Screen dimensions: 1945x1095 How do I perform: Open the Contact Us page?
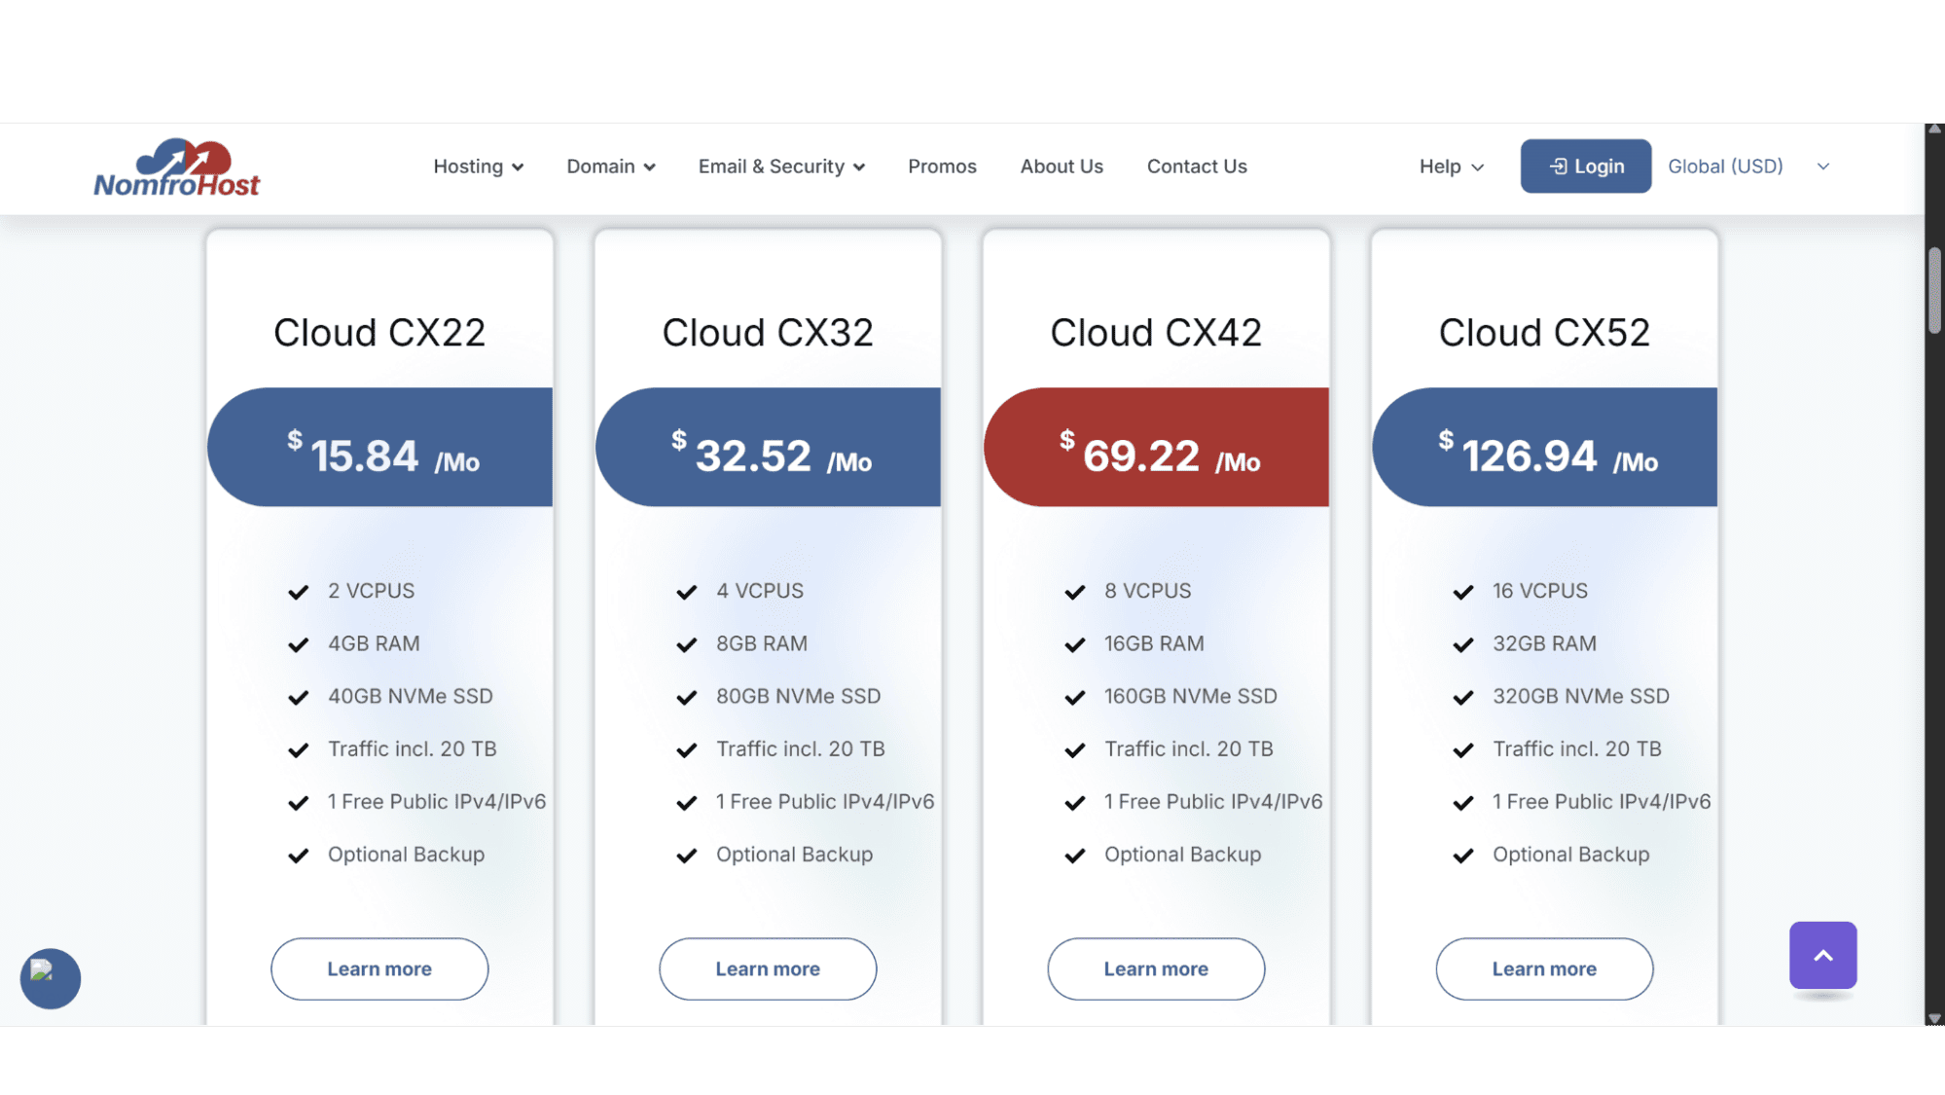tap(1197, 166)
